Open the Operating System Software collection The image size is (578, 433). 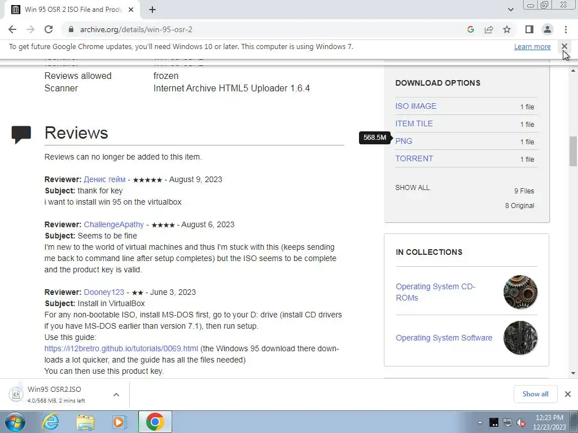click(x=444, y=338)
